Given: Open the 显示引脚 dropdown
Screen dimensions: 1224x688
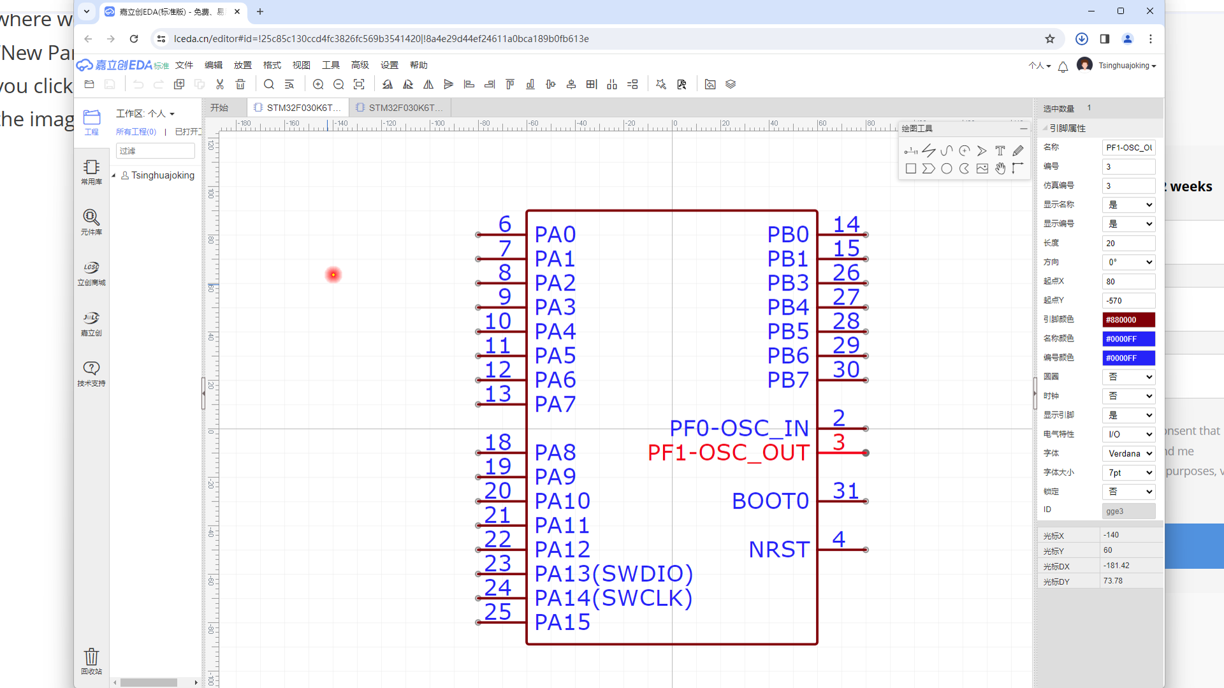Looking at the screenshot, I should (x=1128, y=415).
